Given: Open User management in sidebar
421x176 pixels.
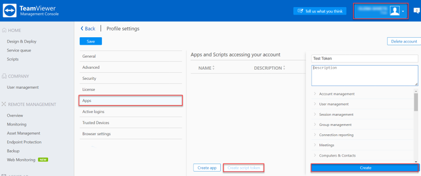Looking at the screenshot, I should coord(23,88).
